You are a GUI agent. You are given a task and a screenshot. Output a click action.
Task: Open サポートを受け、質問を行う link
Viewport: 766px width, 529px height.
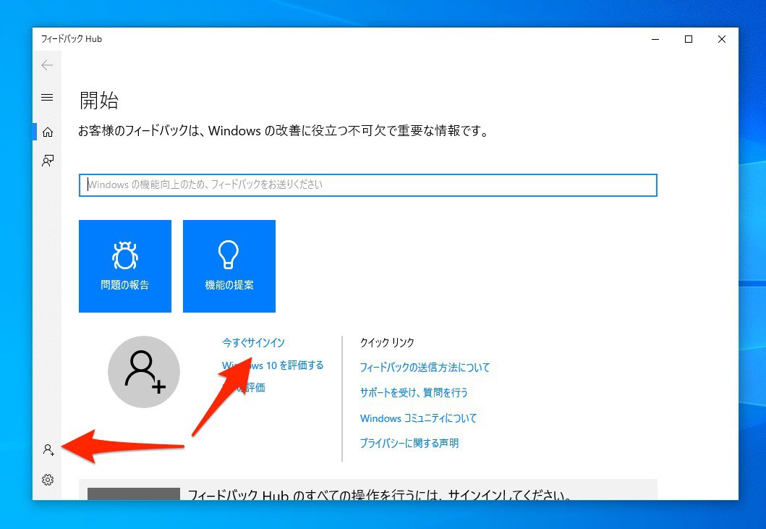click(x=414, y=393)
